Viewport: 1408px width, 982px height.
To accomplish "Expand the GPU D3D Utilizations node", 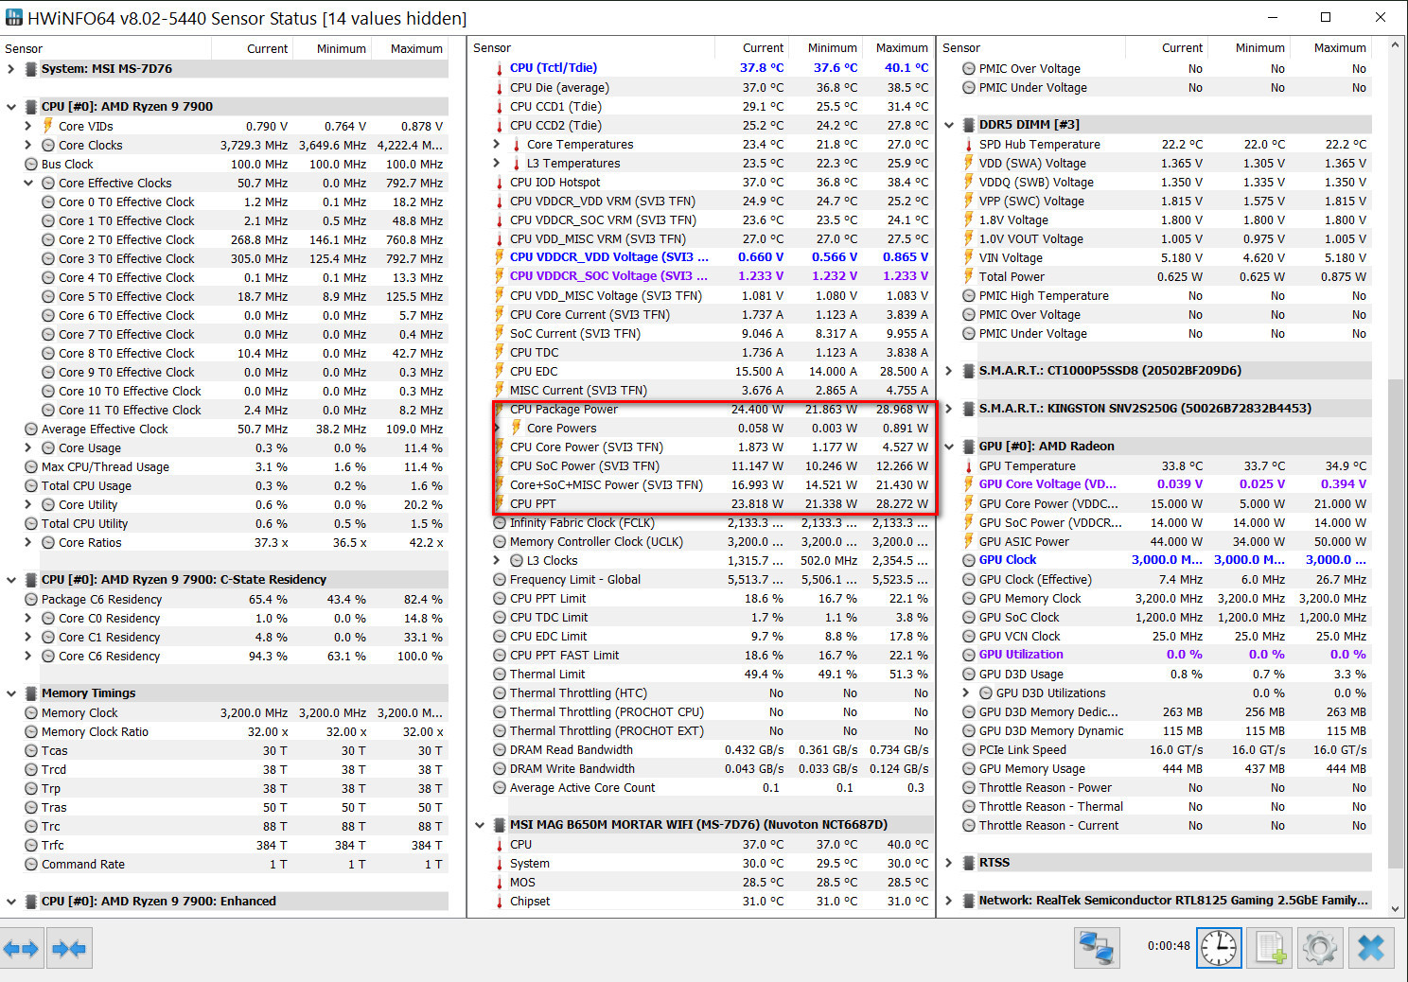I will coord(966,693).
